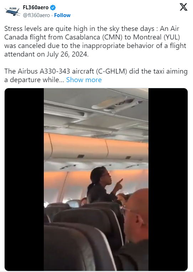Click the ceiling light panel in the video

pos(117,103)
